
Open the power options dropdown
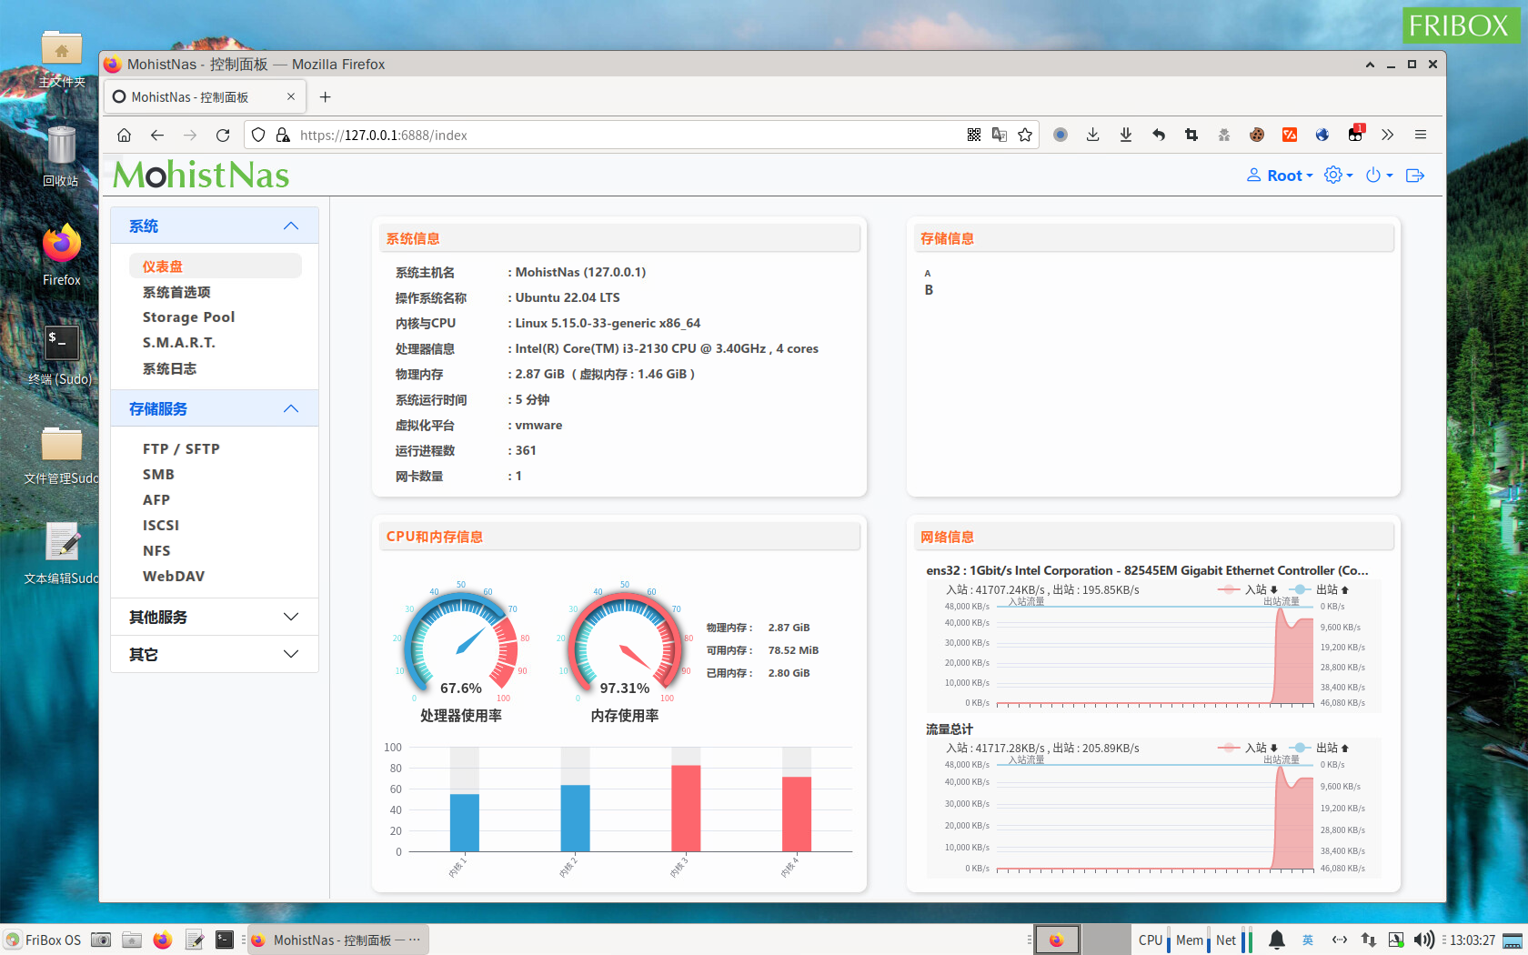pyautogui.click(x=1379, y=176)
